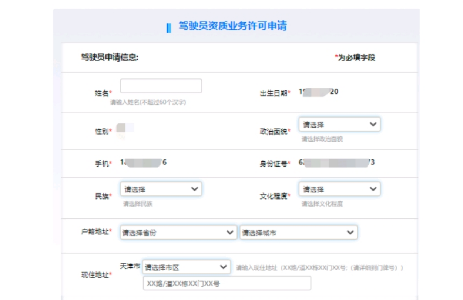The height and width of the screenshot is (300, 463).
Task: Click the blurred 出生日期 value
Action: [318, 92]
